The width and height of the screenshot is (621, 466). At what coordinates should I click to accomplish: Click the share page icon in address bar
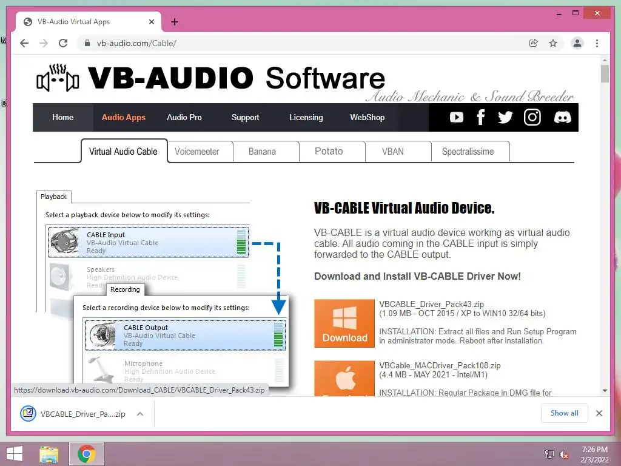click(x=534, y=43)
